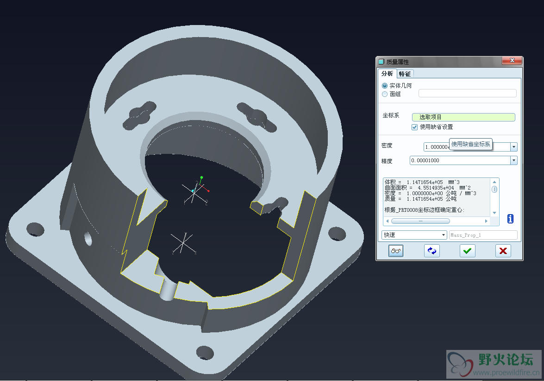544x381 pixels.
Task: Click the 体积 result line
Action: (x=422, y=182)
